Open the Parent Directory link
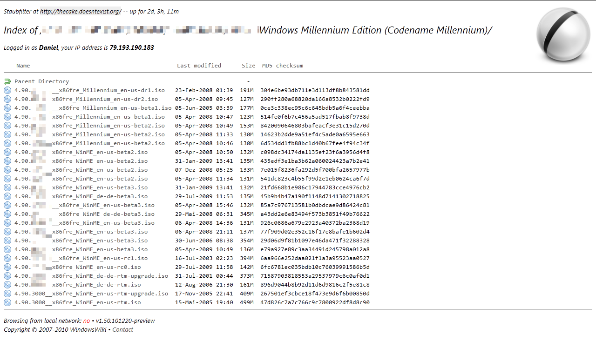Viewport: 596px width, 341px height. click(41, 81)
